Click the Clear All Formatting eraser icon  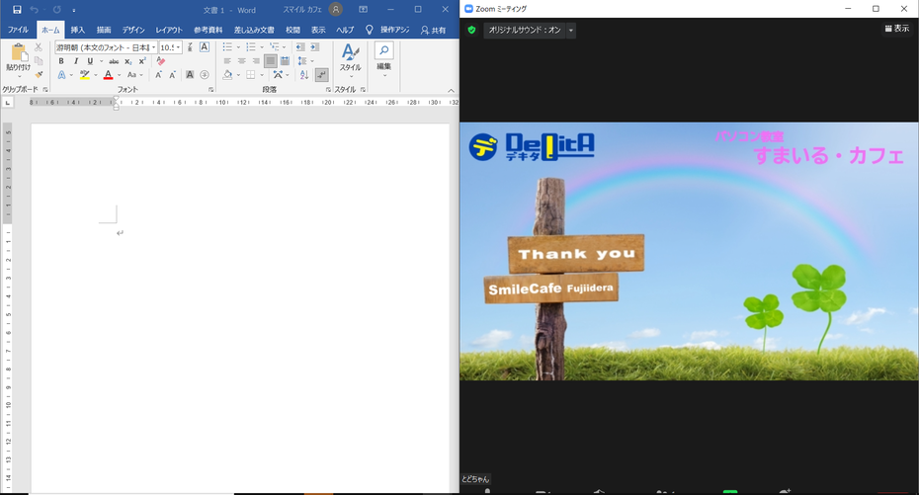(x=161, y=61)
